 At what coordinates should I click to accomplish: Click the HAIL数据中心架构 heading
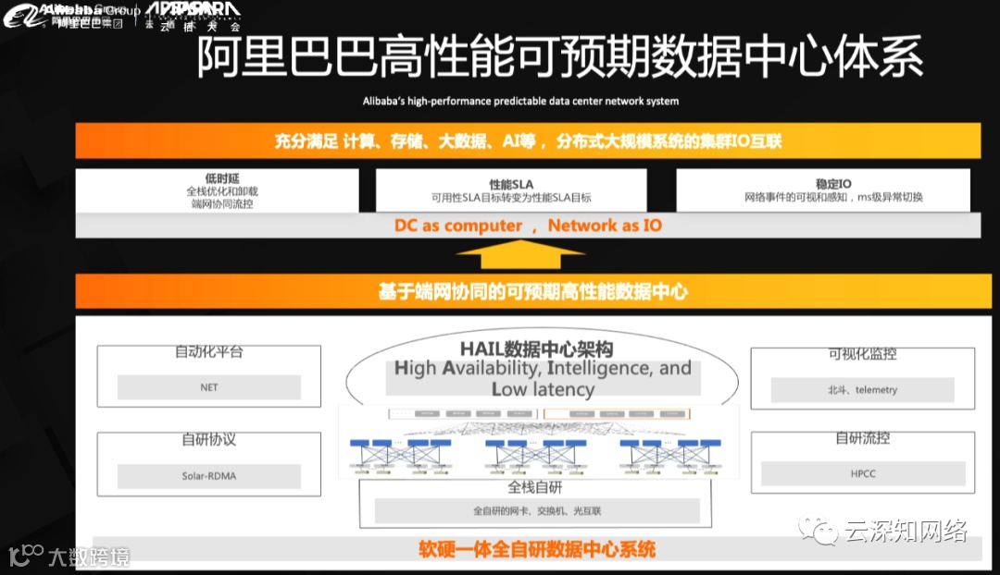536,349
